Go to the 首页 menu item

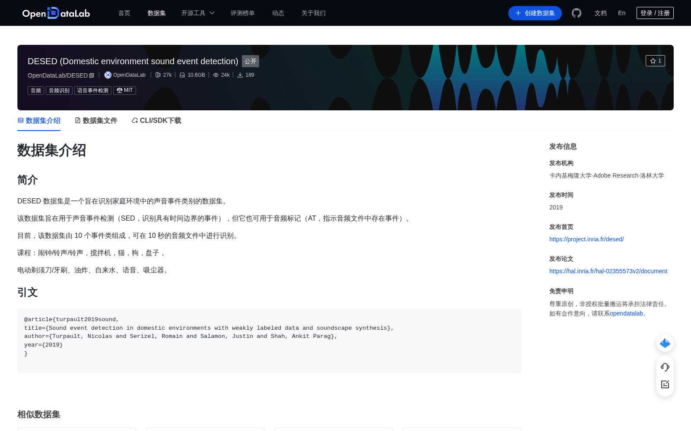(x=124, y=13)
